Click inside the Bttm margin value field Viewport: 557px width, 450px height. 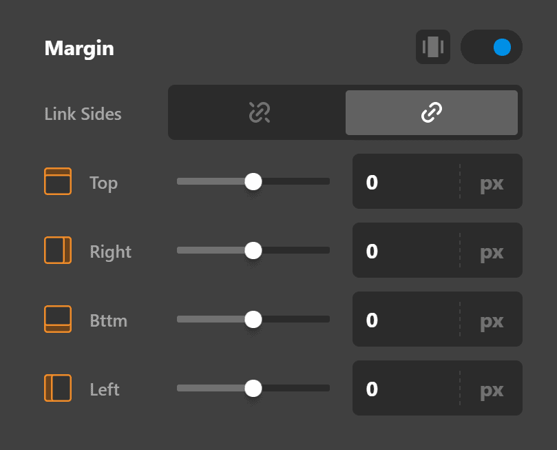point(399,319)
